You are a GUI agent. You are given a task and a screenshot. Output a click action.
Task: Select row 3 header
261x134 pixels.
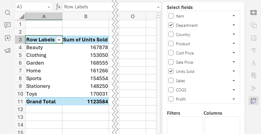click(20, 40)
